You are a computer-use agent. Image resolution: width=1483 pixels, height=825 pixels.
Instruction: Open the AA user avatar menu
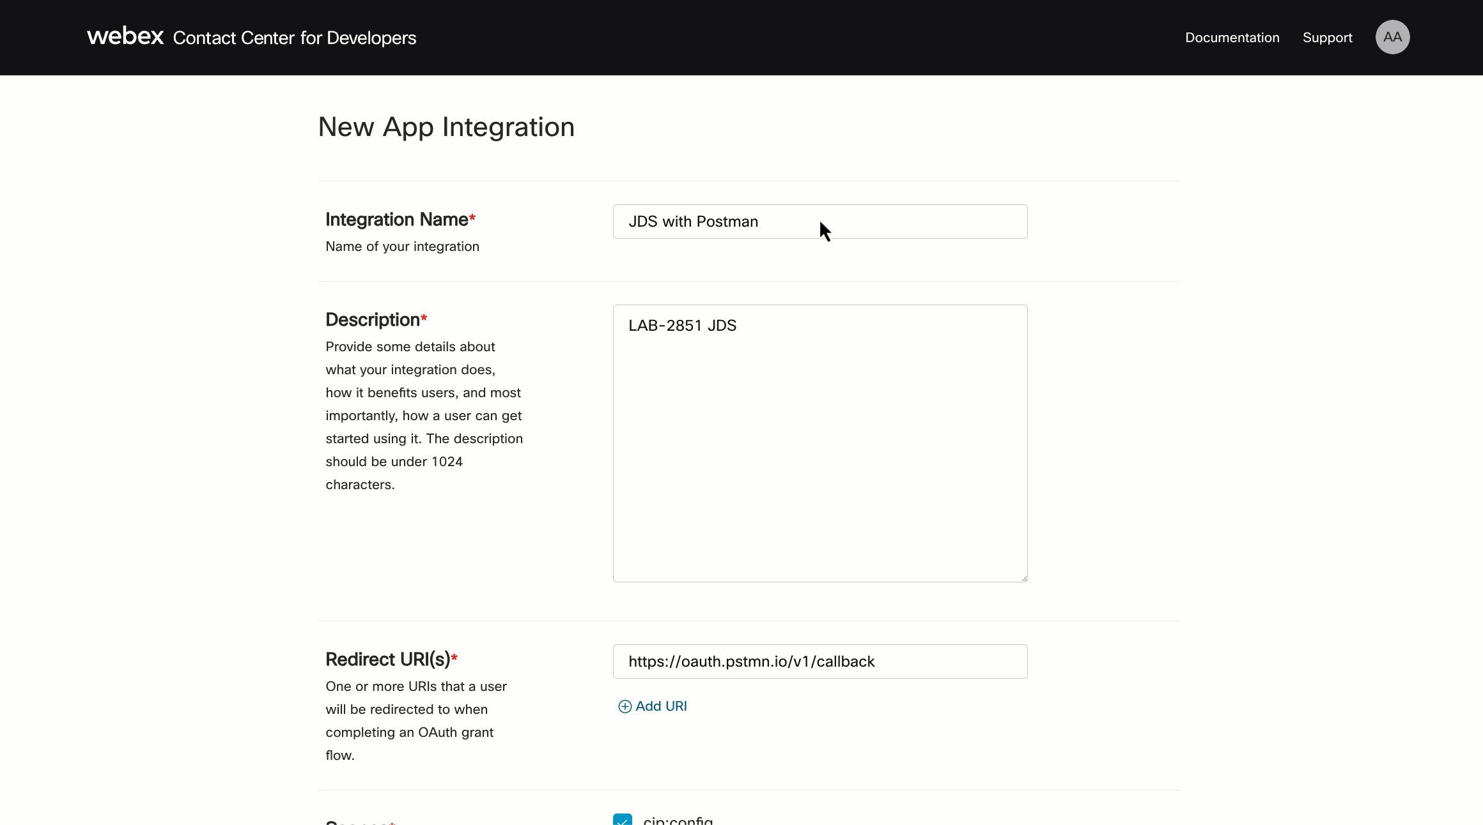[x=1392, y=37]
